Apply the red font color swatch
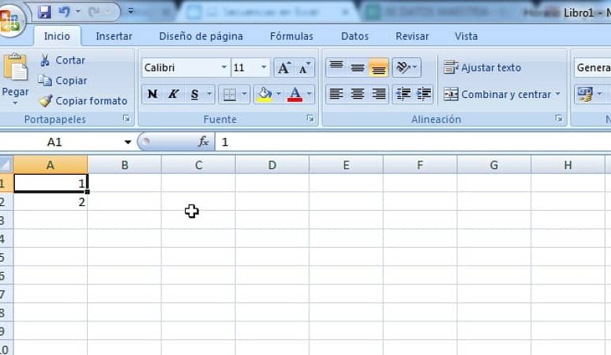611x355 pixels. (x=295, y=94)
